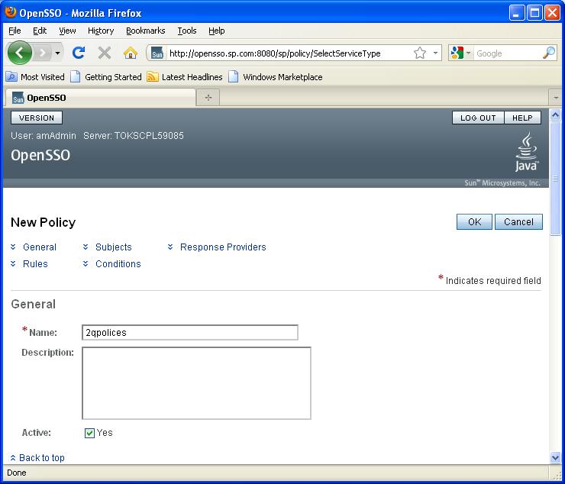Click the Back to top link
The height and width of the screenshot is (484, 565).
[42, 458]
